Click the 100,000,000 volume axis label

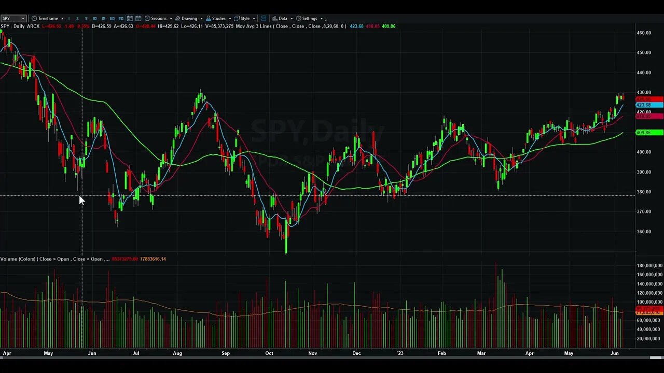click(649, 302)
